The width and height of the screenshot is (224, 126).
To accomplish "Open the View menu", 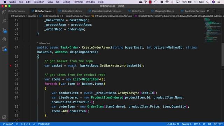I will 50,2.
